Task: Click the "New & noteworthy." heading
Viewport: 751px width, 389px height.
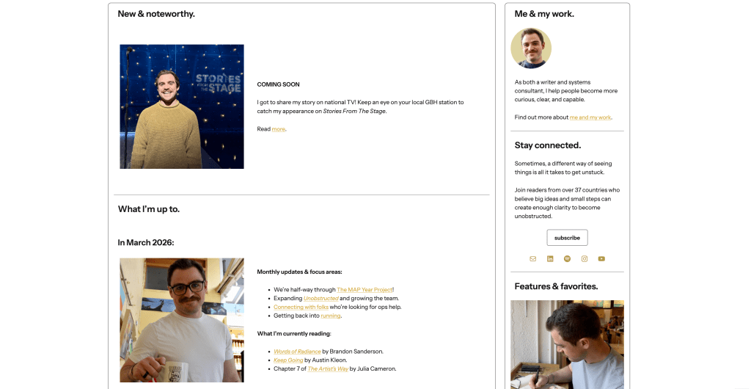Action: click(x=156, y=14)
